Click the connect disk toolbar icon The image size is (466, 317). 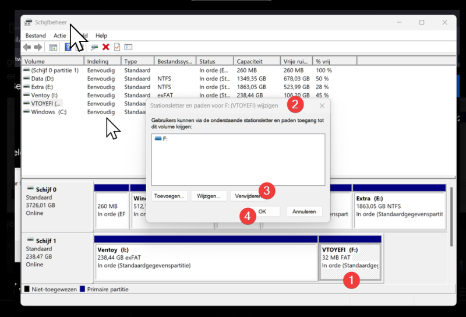pos(94,47)
